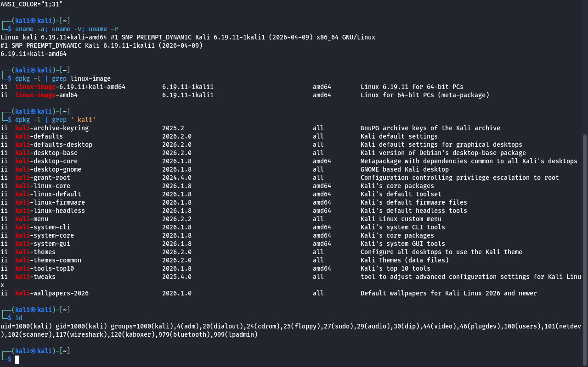Image resolution: width=588 pixels, height=367 pixels.
Task: Click the "dpkg -l | grep ' kali'" command line
Action: (x=56, y=120)
